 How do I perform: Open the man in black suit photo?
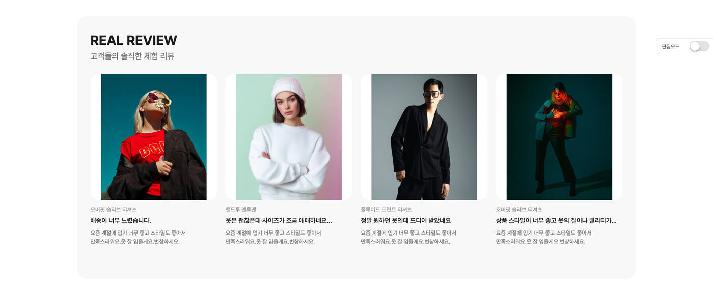tap(424, 137)
